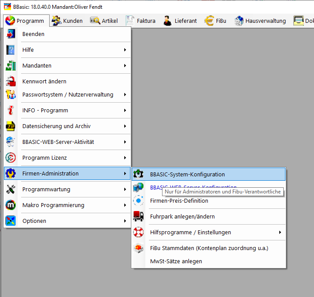Open the Programm menu
The width and height of the screenshot is (314, 297).
click(26, 21)
